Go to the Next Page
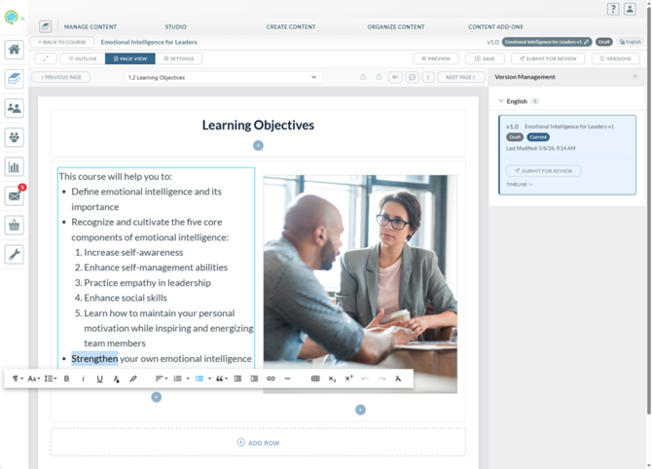This screenshot has width=652, height=469. [460, 77]
